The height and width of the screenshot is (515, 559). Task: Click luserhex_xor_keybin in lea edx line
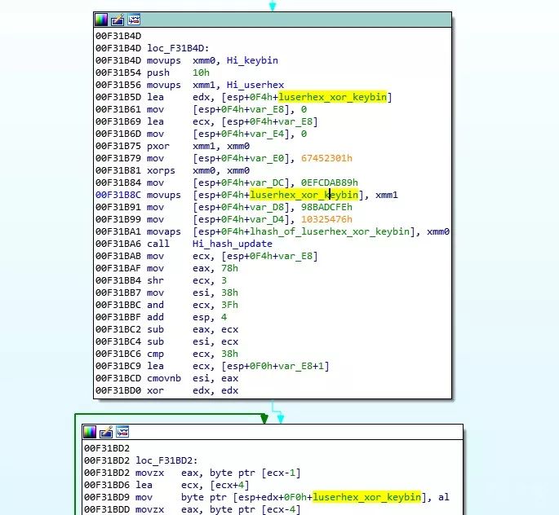tap(332, 97)
